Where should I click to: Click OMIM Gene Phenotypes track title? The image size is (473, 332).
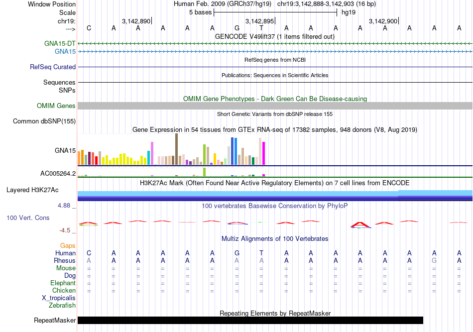pos(275,99)
